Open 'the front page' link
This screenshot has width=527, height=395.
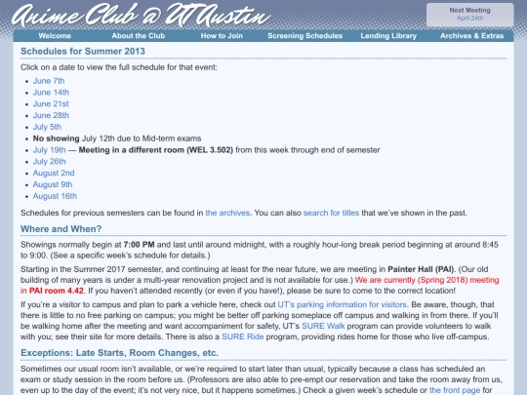pos(455,390)
